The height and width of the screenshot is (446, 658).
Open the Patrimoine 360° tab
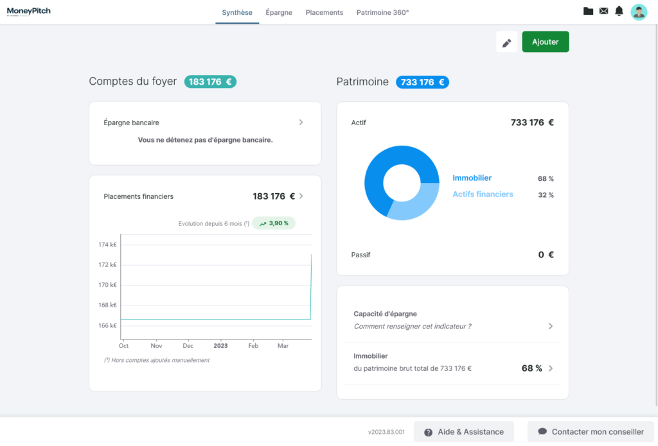(382, 12)
